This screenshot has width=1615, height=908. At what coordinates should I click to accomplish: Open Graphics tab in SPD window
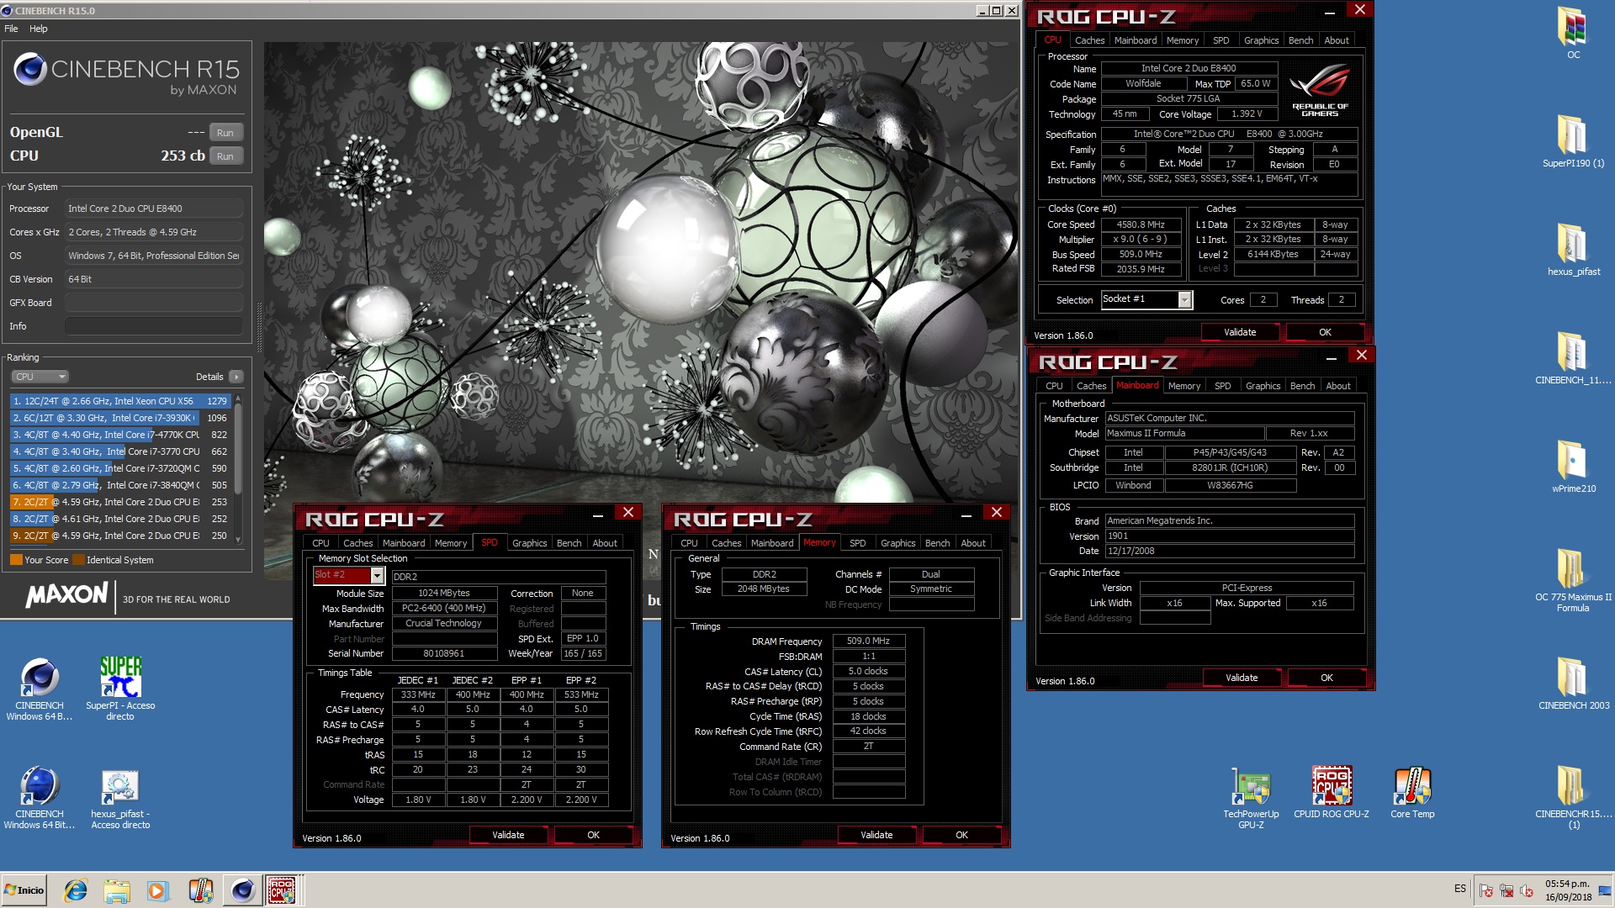[x=529, y=543]
